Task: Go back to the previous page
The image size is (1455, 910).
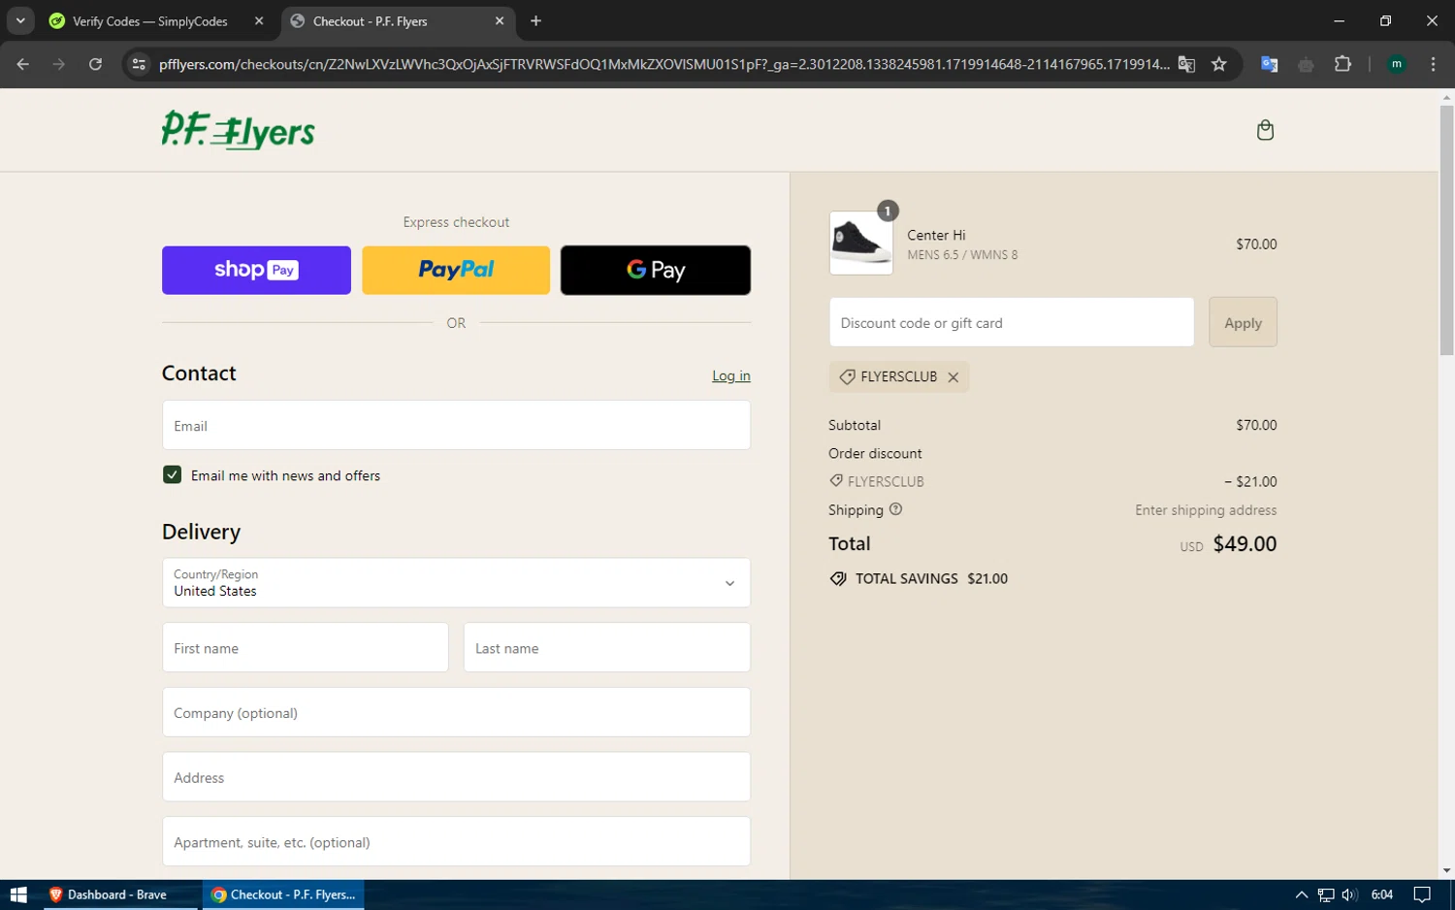Action: [x=23, y=64]
